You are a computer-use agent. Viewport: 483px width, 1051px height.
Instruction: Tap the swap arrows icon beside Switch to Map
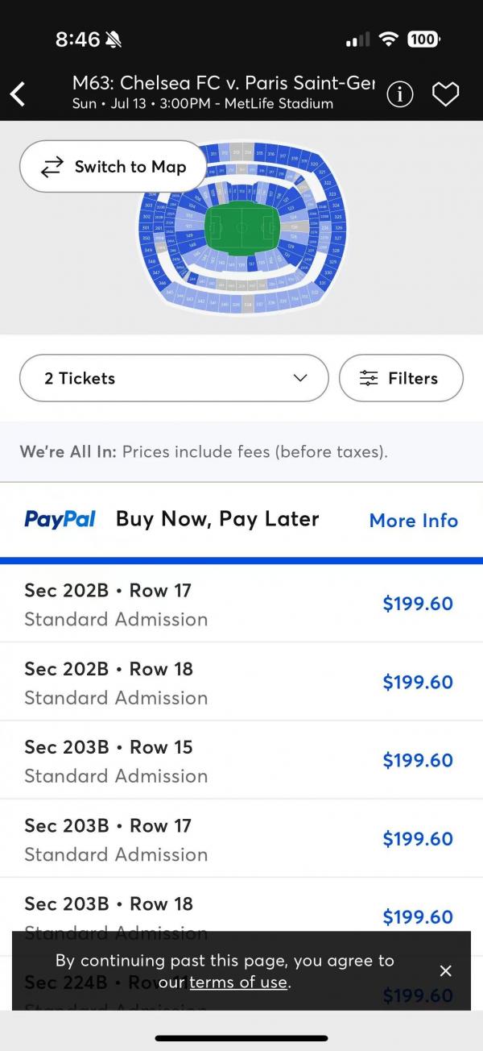[x=52, y=167]
